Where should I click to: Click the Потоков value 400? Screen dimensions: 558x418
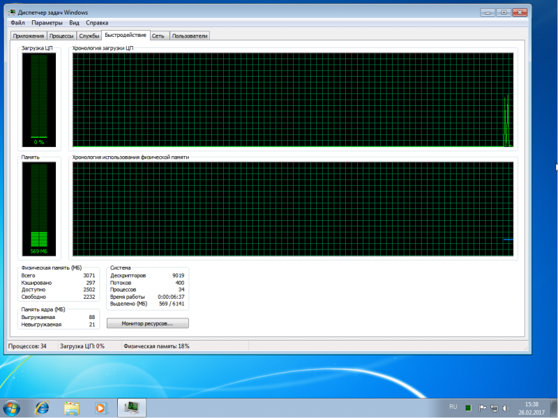click(x=180, y=283)
